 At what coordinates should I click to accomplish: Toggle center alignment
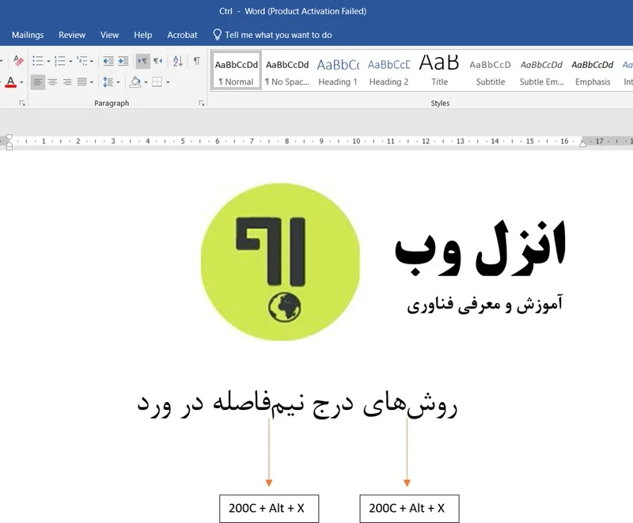tap(52, 82)
